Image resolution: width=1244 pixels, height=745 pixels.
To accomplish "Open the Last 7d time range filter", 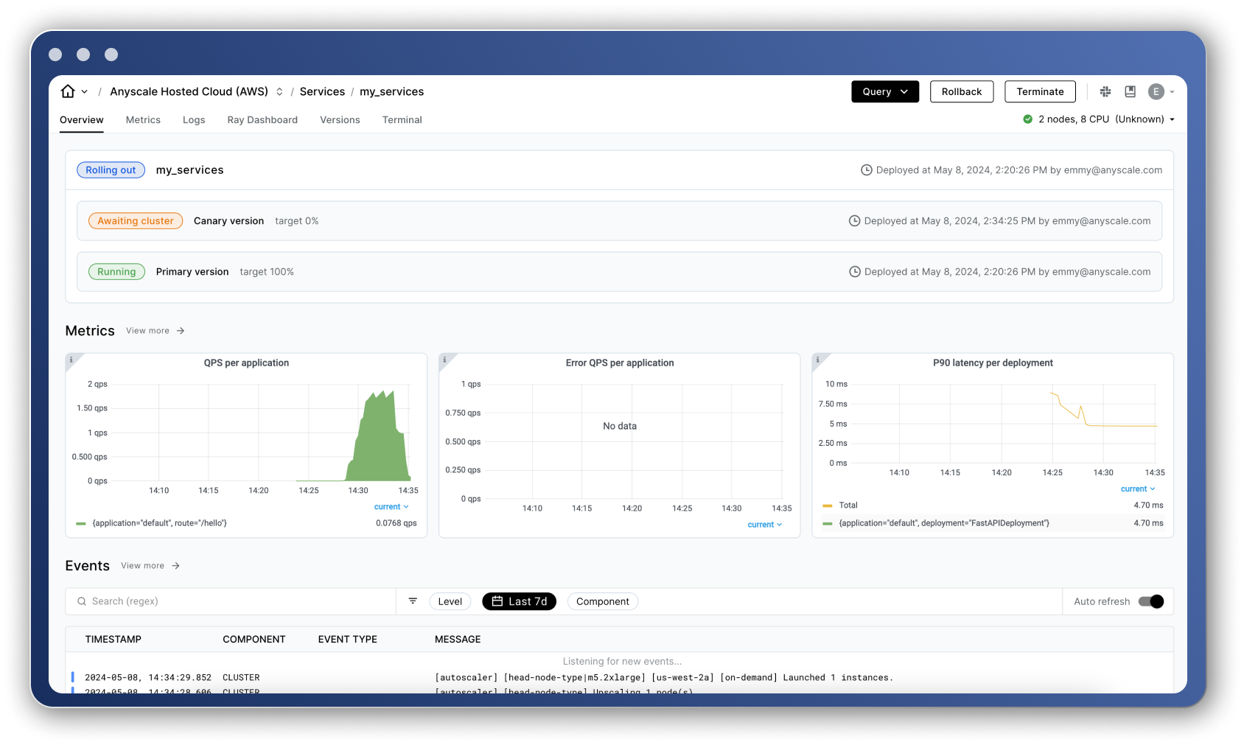I will click(520, 601).
